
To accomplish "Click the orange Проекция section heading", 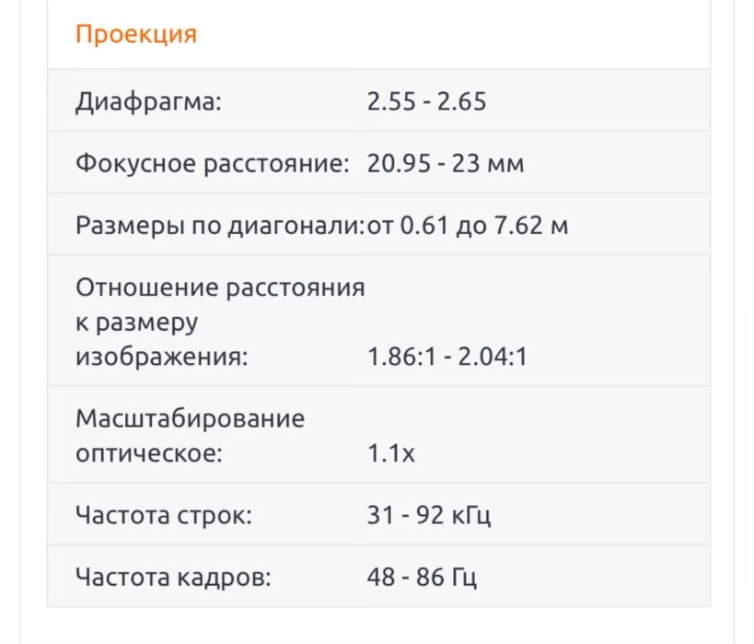I will [x=136, y=34].
